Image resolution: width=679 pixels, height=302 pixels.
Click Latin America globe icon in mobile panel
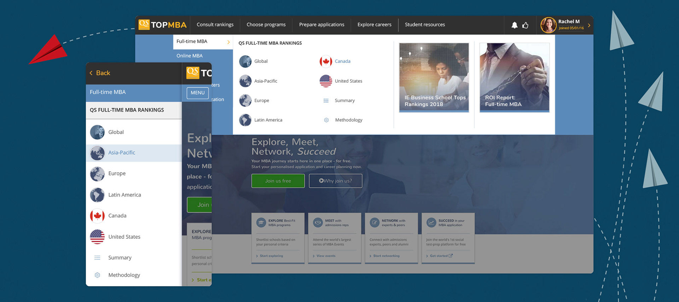click(97, 195)
